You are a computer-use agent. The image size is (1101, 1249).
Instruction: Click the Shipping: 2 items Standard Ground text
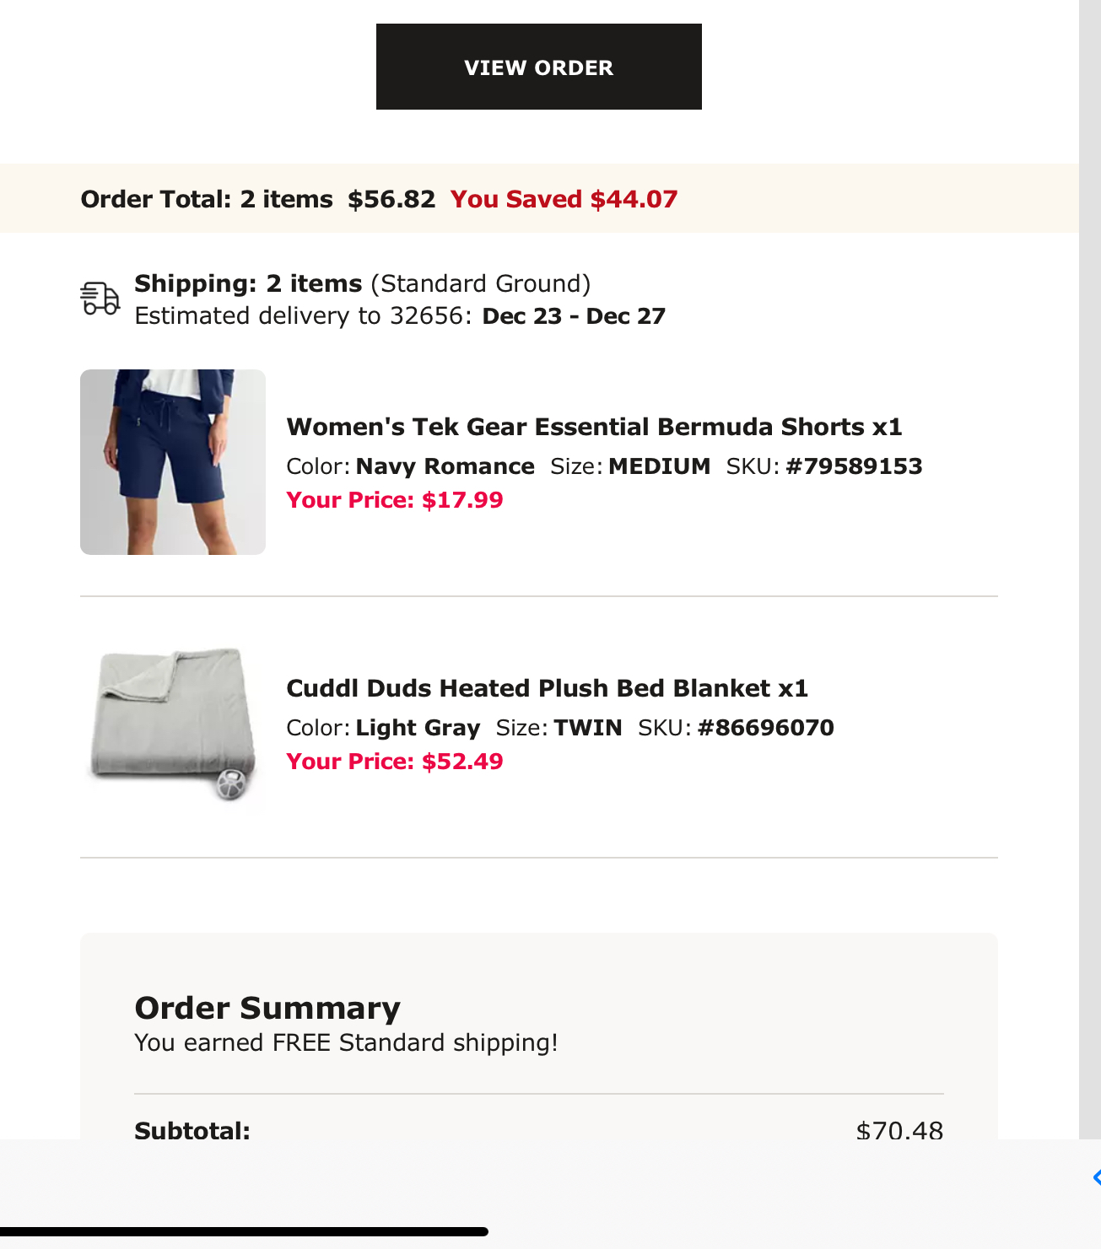tap(363, 283)
